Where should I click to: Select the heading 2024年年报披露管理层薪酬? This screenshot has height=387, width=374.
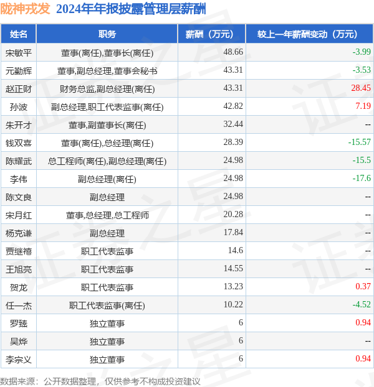[131, 9]
